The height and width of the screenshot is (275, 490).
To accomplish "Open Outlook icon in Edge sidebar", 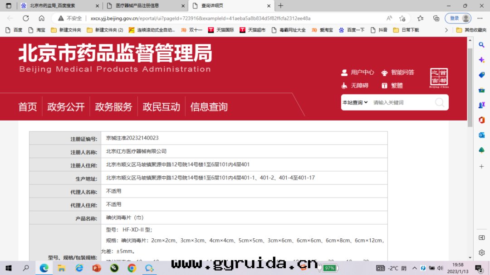I will [482, 135].
